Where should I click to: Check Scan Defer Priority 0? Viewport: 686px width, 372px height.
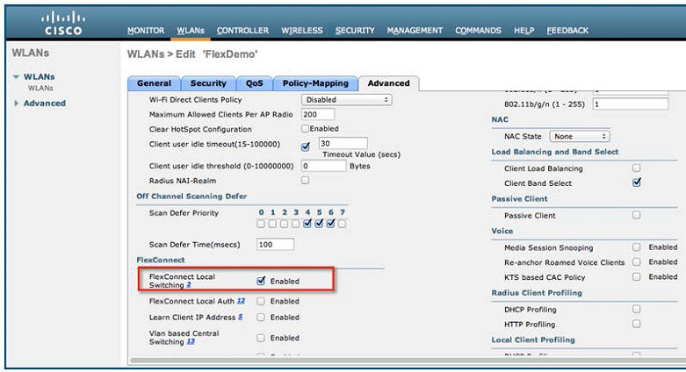click(261, 224)
